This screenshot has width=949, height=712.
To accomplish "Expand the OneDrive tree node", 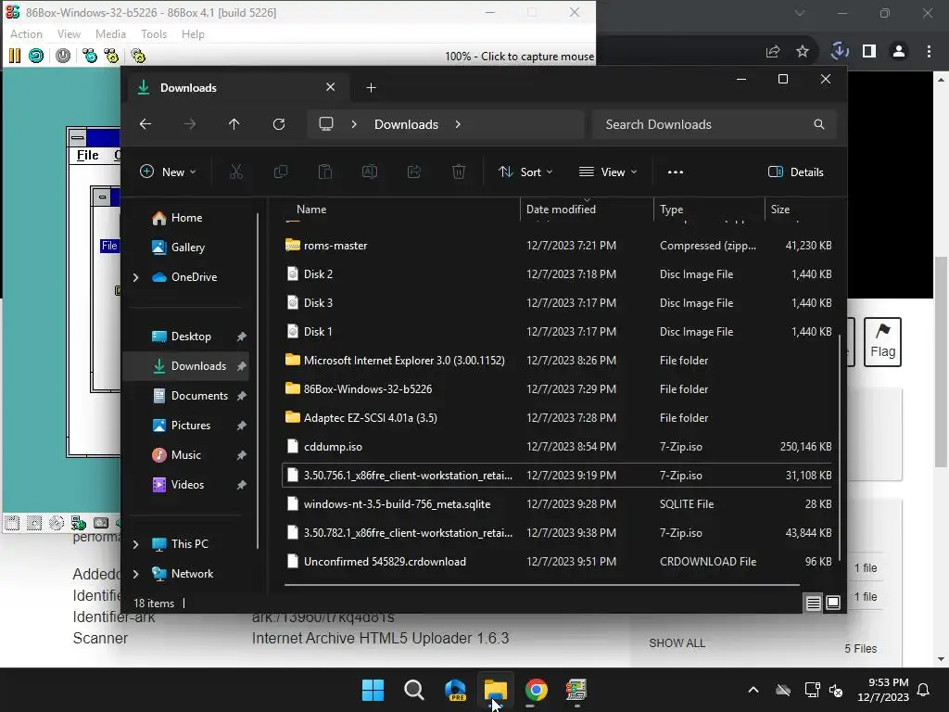I will [x=136, y=277].
